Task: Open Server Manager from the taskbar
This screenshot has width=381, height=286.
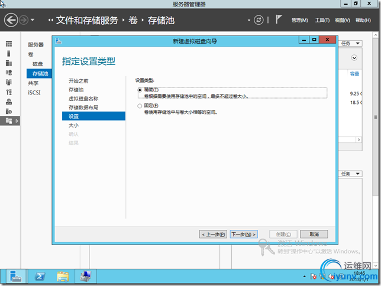Action: pos(15,277)
